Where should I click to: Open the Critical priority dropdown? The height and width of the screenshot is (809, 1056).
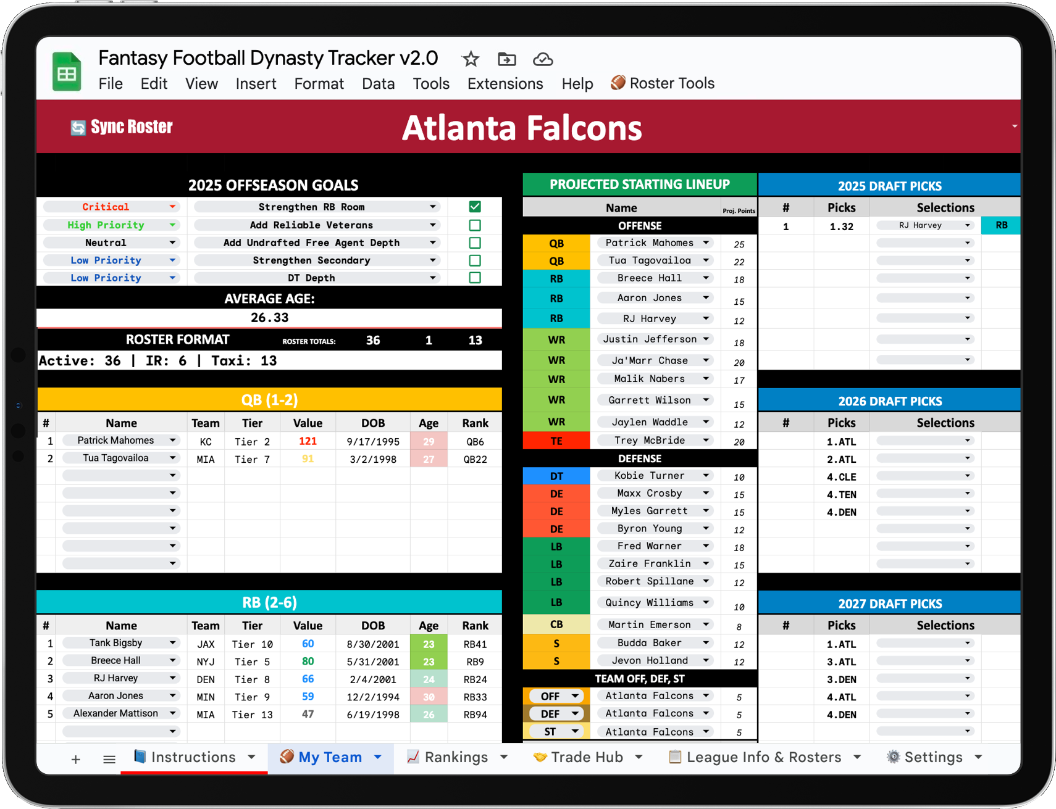[172, 207]
